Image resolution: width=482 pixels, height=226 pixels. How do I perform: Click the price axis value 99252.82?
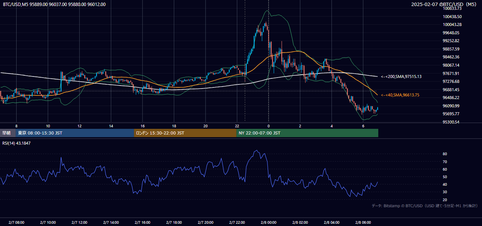coord(451,41)
